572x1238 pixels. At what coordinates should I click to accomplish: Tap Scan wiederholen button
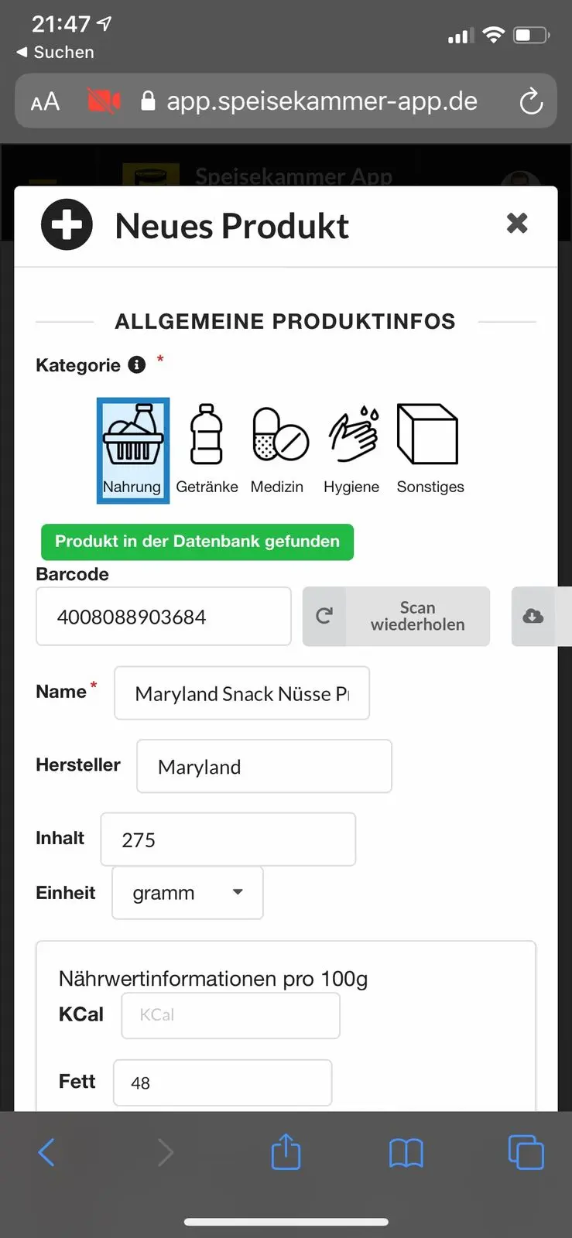(x=396, y=616)
